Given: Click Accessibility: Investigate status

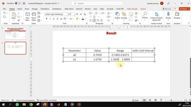Looking at the screenshot, I should [x=47, y=100].
